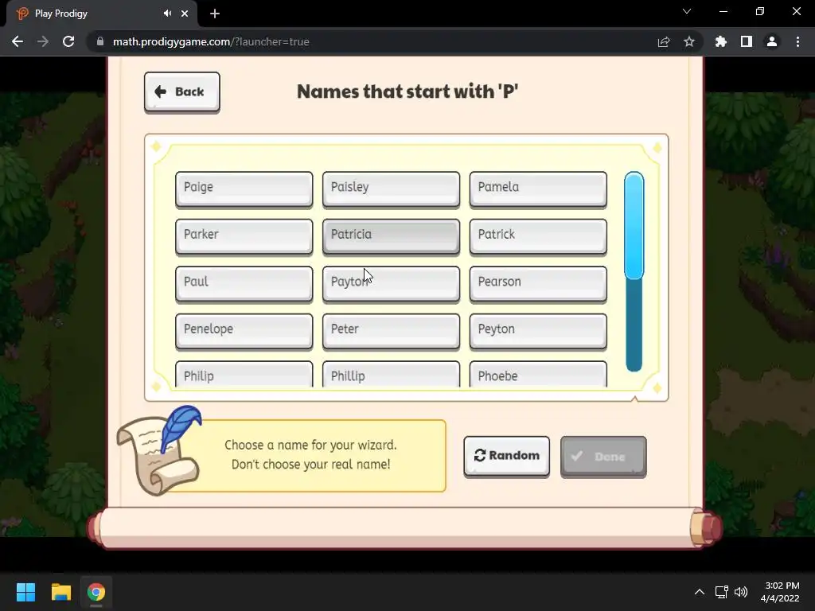Pick the name Parker
This screenshot has height=611, width=815.
tap(244, 236)
